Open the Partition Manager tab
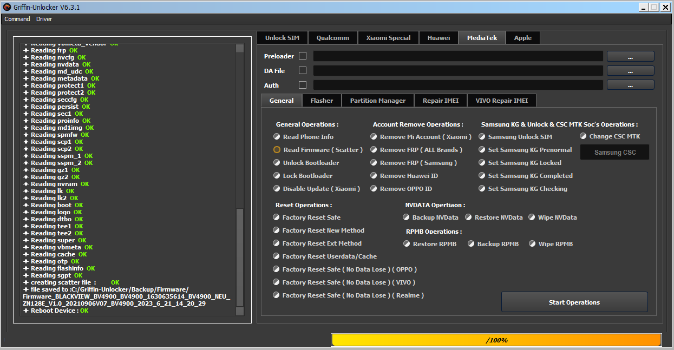Viewport: 674px width, 350px height. click(x=377, y=101)
